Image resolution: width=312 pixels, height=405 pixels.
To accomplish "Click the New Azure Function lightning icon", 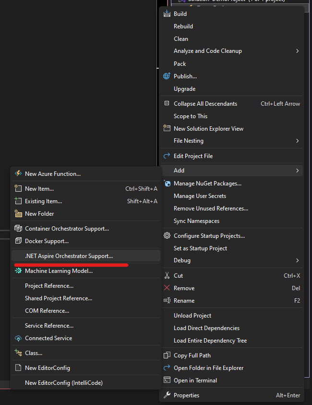I will coord(18,174).
